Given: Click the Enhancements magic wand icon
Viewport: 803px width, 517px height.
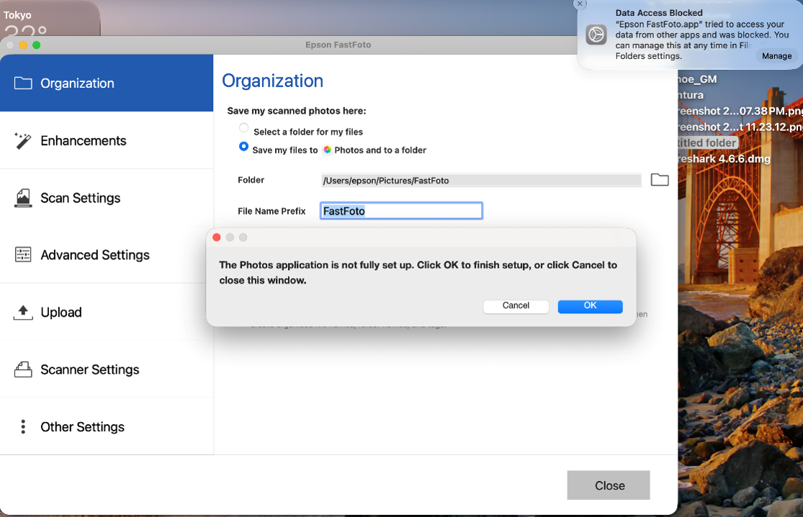Looking at the screenshot, I should click(23, 140).
